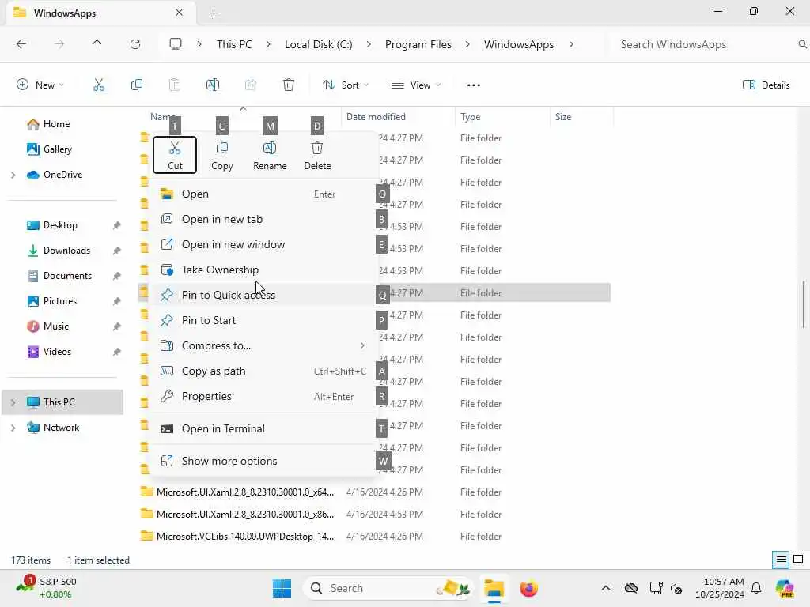Click Copy in the context menu
The height and width of the screenshot is (607, 810).
222,155
